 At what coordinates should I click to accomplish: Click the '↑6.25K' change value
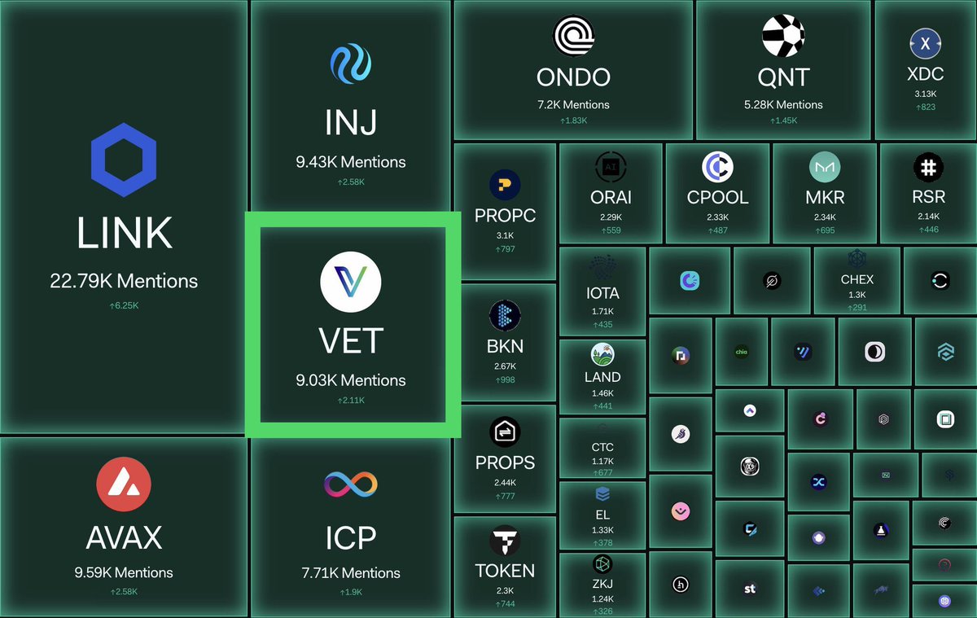coord(124,305)
